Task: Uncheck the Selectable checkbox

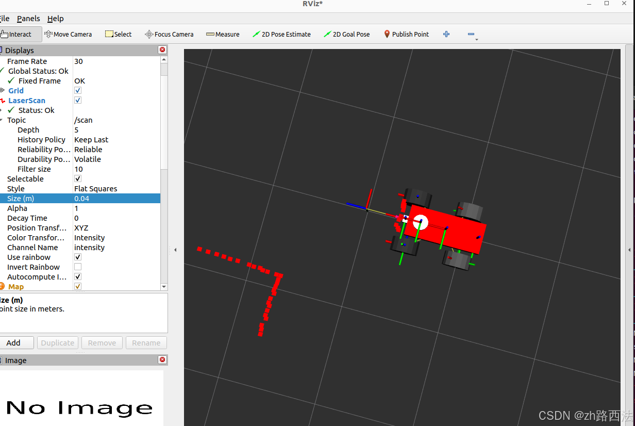Action: coord(78,179)
